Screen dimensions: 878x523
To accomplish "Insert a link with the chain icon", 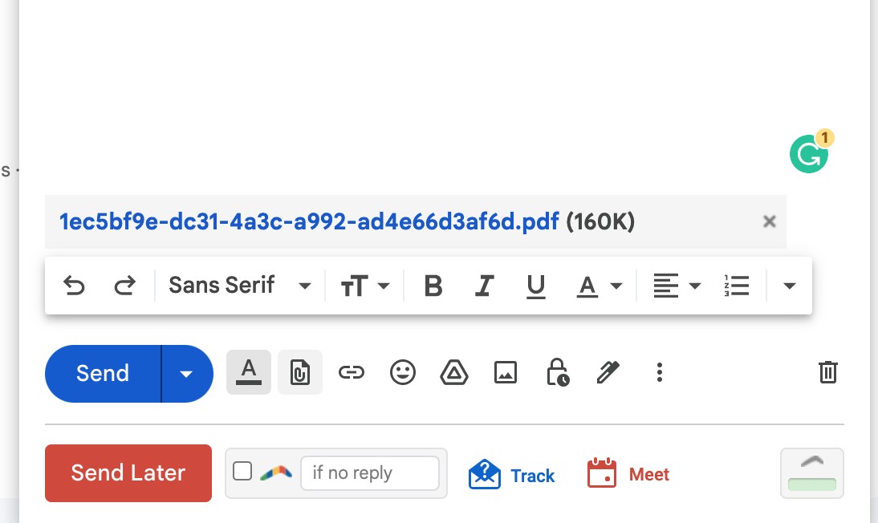I will click(352, 372).
